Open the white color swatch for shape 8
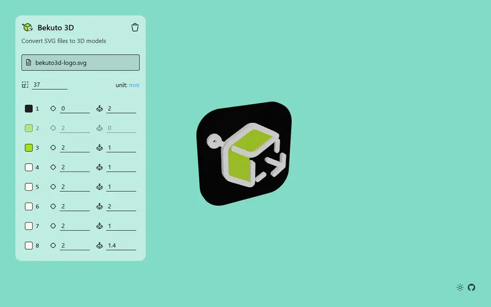 [x=29, y=246]
